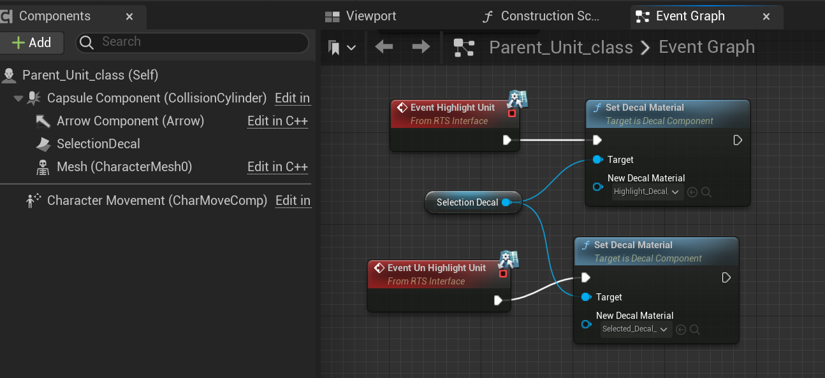Click Edit in C++ link for Arrow Component
The image size is (825, 378).
tap(277, 121)
